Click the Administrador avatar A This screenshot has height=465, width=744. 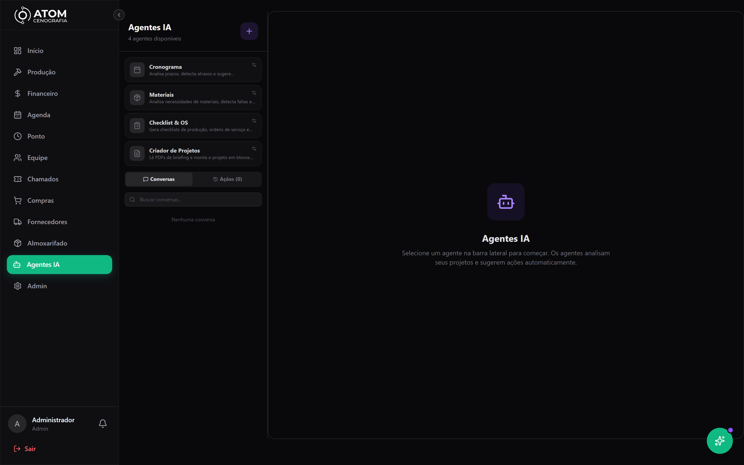[x=17, y=424]
